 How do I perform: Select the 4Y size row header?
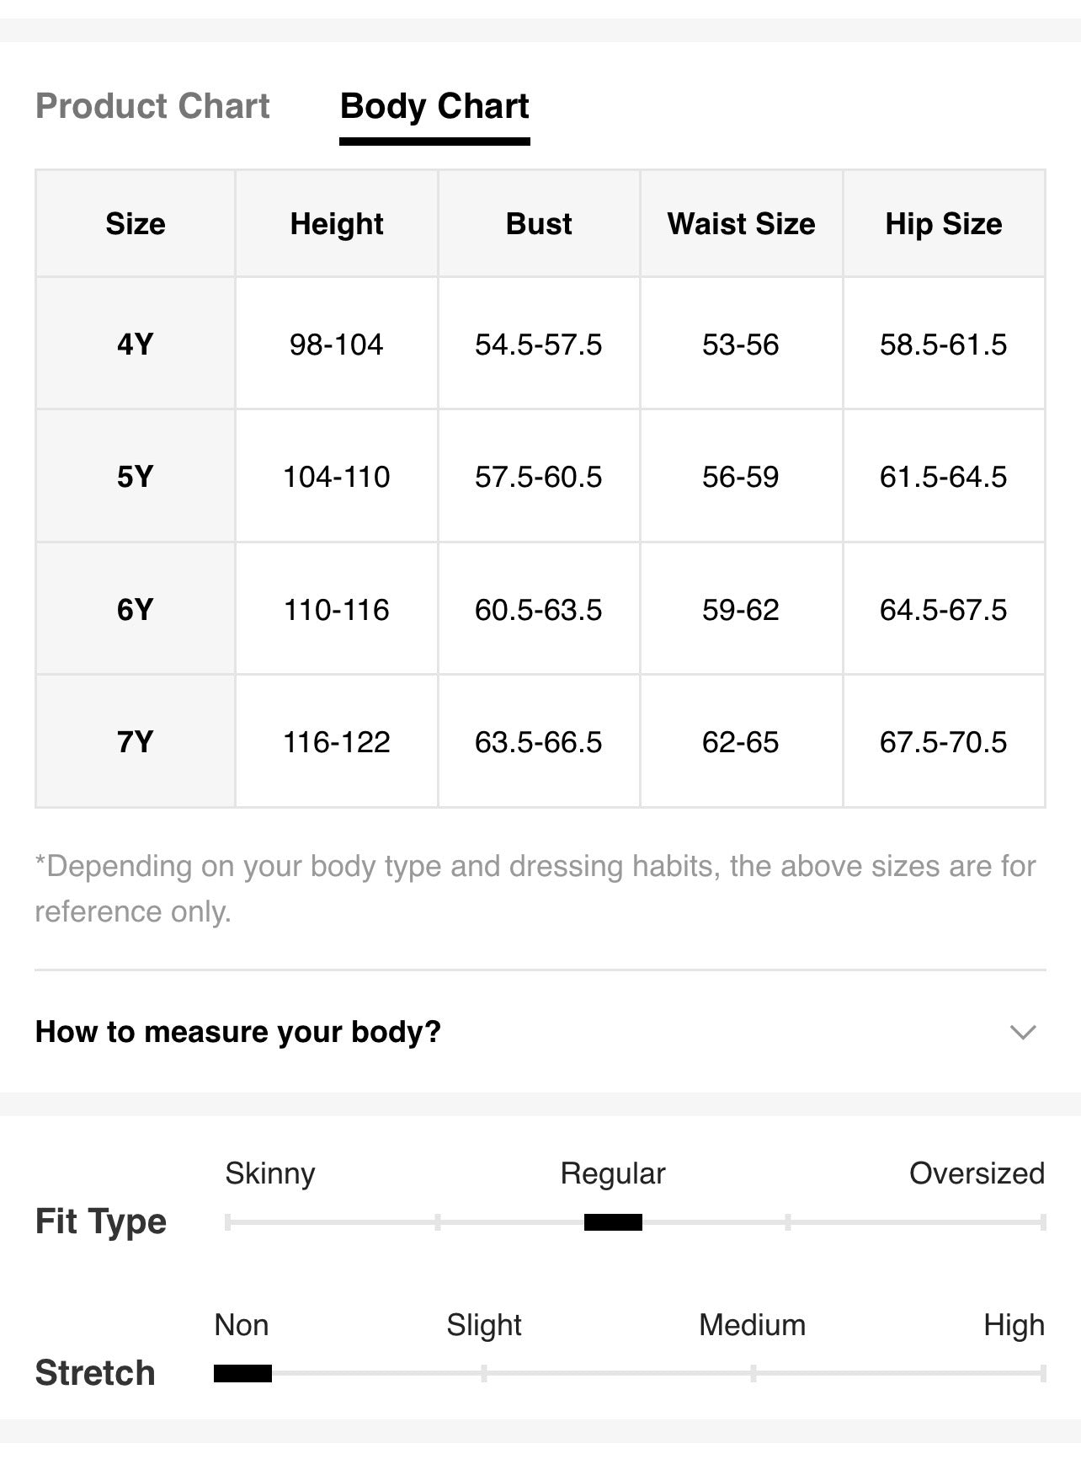(136, 345)
